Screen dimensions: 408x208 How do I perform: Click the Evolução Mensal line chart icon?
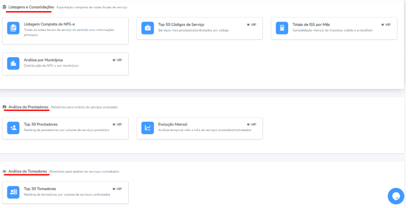click(x=148, y=128)
